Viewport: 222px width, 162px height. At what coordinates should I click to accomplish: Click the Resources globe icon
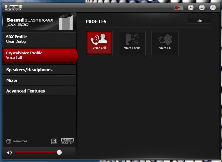(x=9, y=141)
